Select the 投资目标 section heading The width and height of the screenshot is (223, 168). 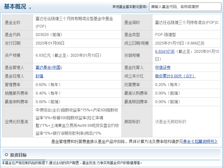click(18, 155)
